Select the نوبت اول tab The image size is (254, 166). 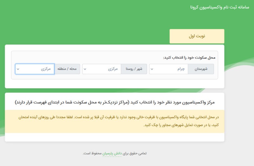pyautogui.click(x=197, y=36)
